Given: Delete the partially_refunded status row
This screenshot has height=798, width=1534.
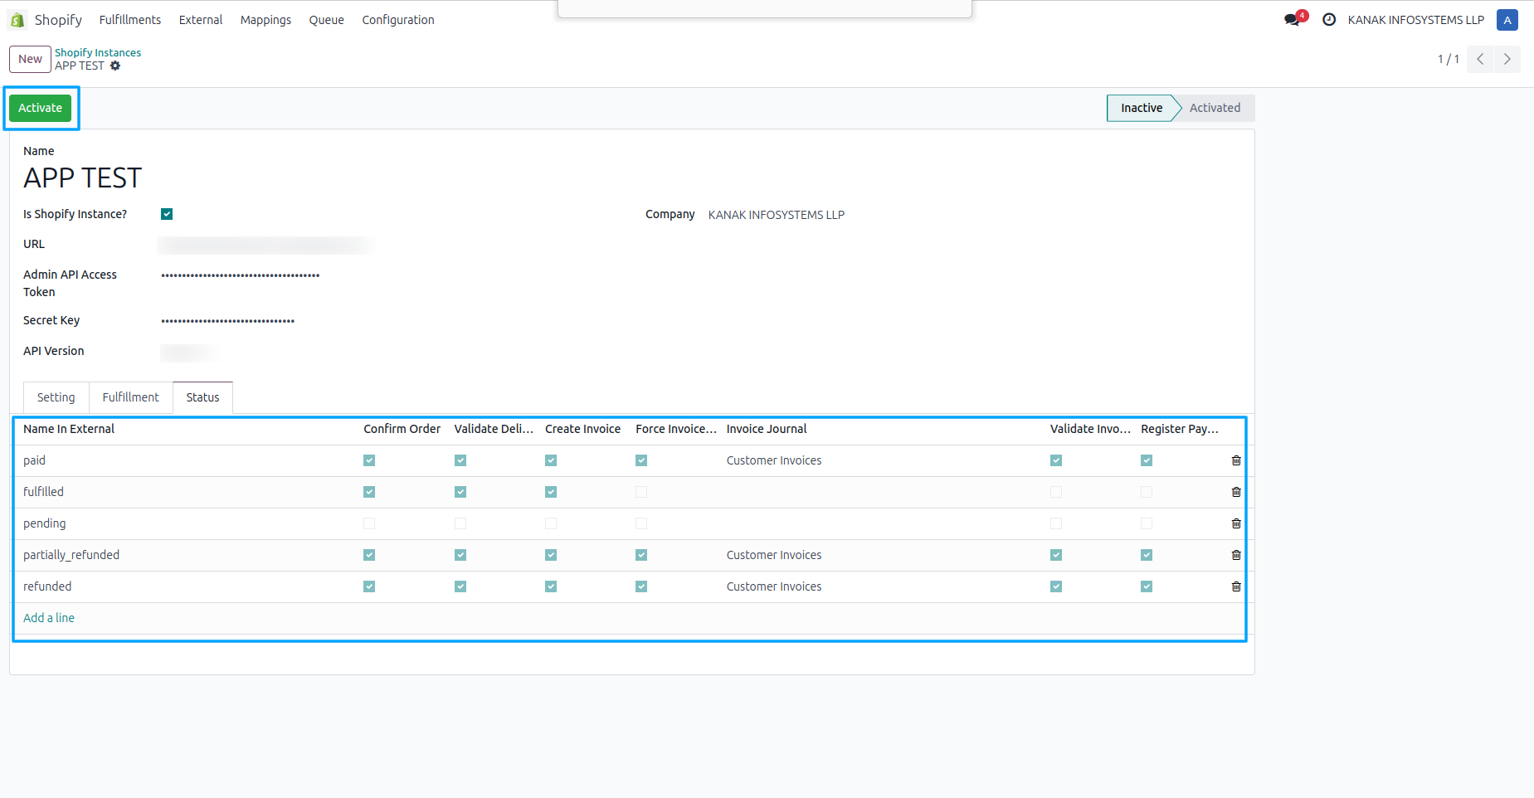Looking at the screenshot, I should click(1236, 555).
